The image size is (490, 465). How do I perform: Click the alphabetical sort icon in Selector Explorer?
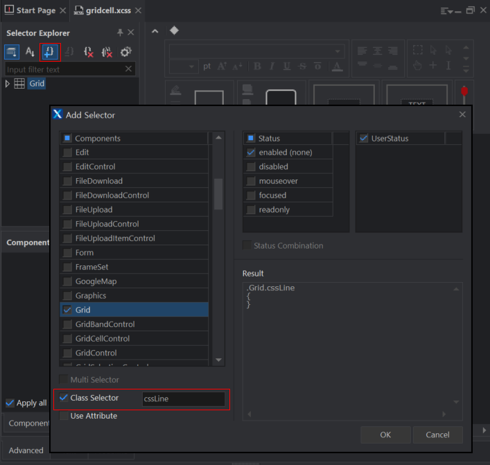[30, 51]
